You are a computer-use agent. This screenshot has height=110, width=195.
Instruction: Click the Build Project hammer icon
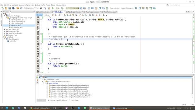point(45,8)
